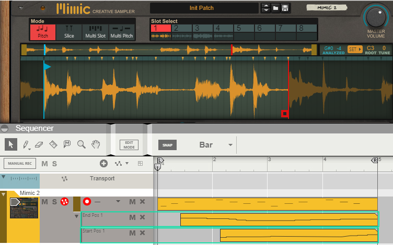Collapse the Mimic 2 track triangle
Viewport: 393px width, 245px height.
point(3,194)
